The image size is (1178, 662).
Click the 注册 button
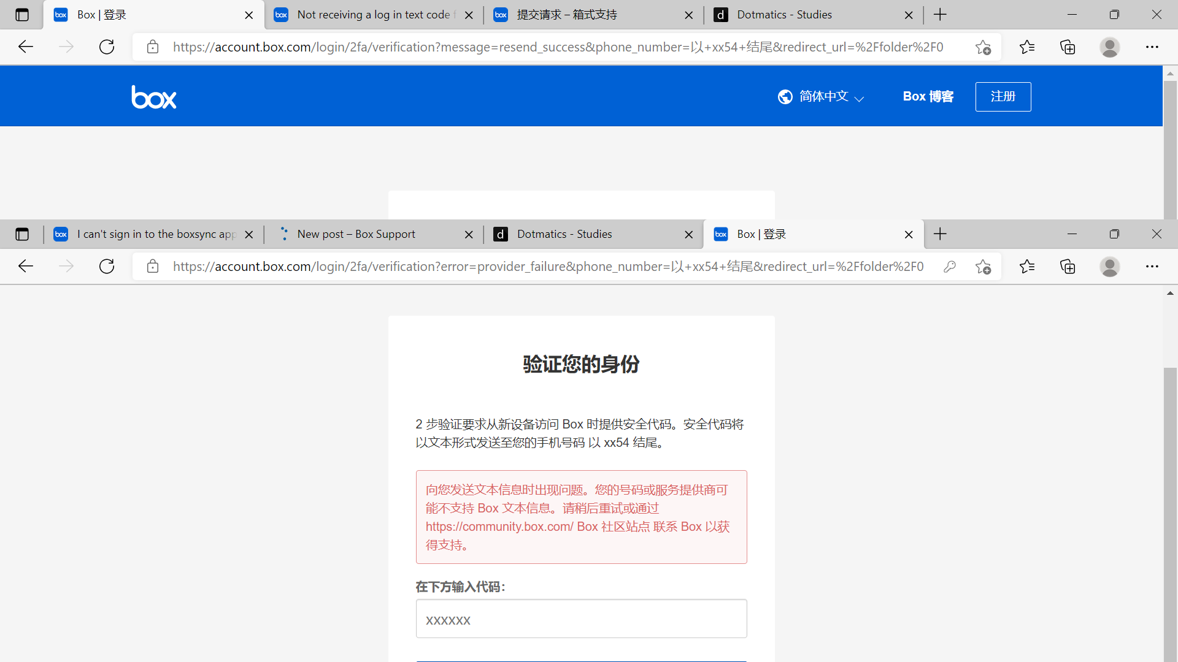1003,96
